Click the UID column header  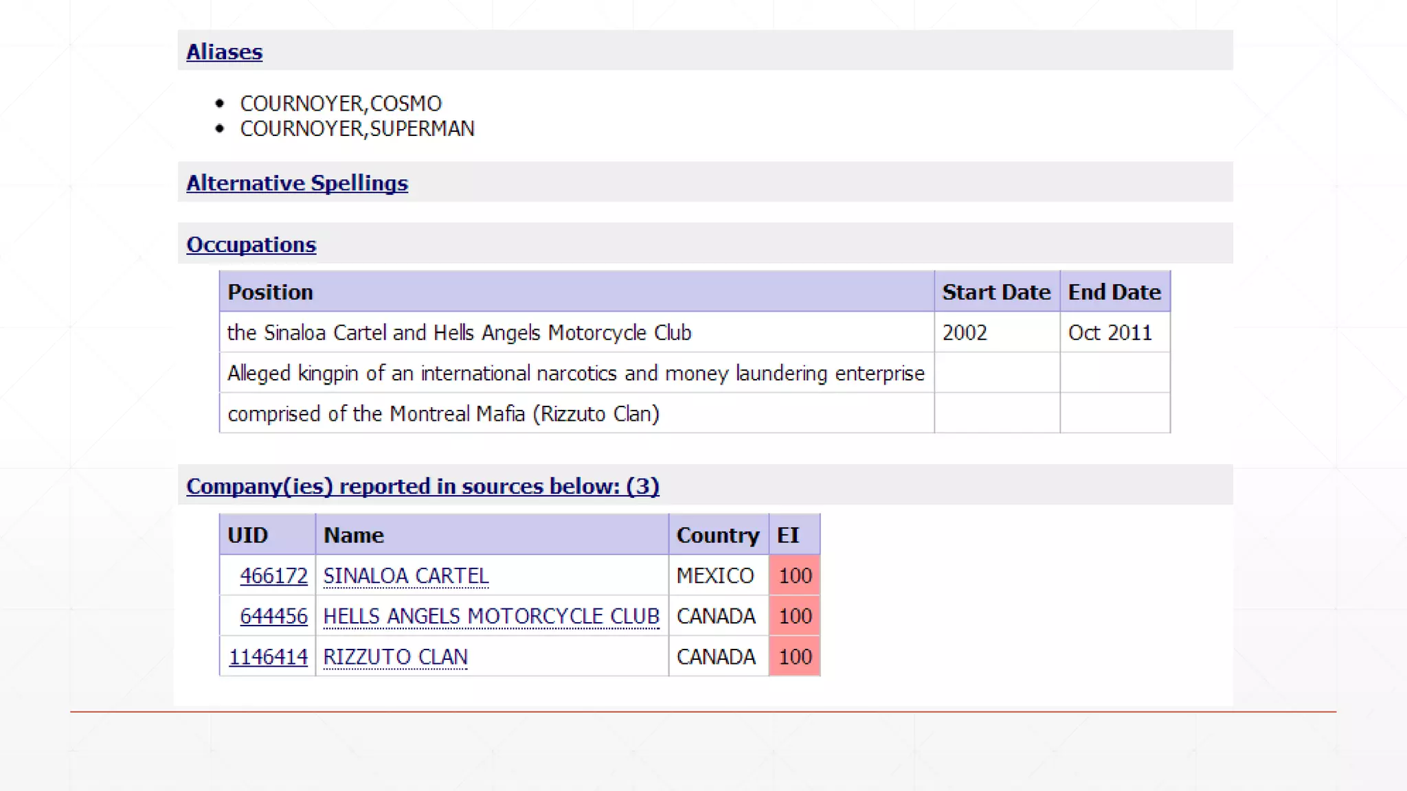247,536
